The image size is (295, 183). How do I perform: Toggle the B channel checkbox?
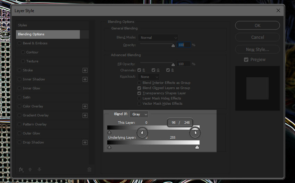[168, 70]
